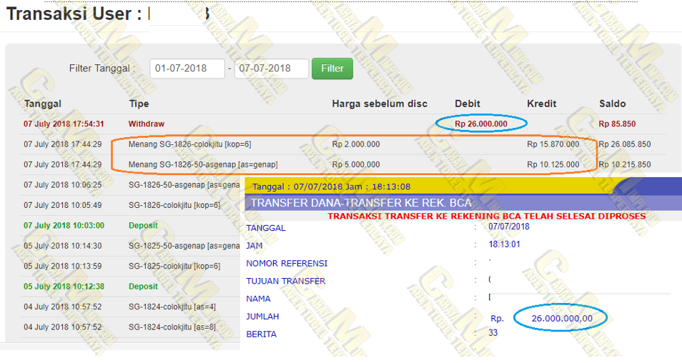The width and height of the screenshot is (682, 363).
Task: Focus the start date field 01-07-2018
Action: 188,69
